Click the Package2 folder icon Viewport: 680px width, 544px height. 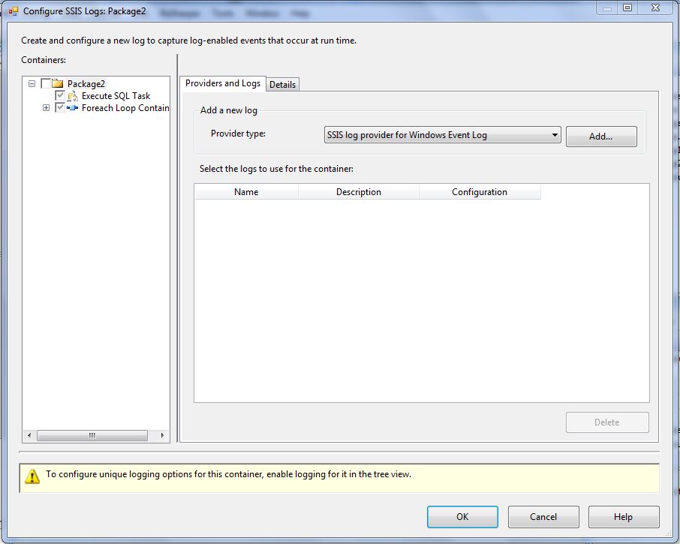click(58, 84)
